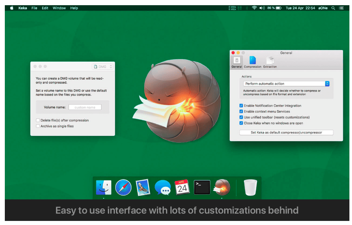Click the Wi-Fi status icon

tap(254, 8)
